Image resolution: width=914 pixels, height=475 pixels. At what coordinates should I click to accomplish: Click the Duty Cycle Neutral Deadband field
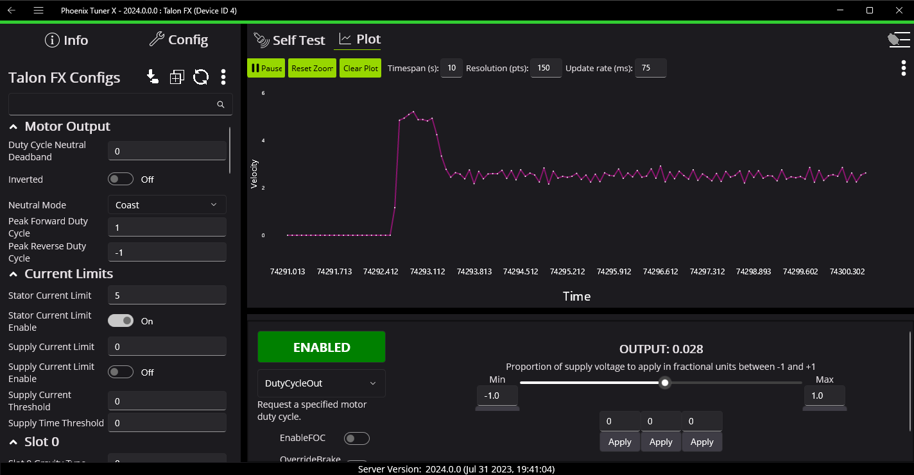coord(167,151)
